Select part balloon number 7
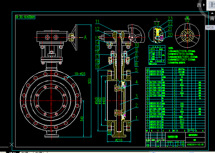This screenshot has width=215, height=153. coord(136,59)
